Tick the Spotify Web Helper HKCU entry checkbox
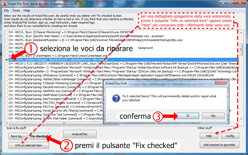Viewport: 248px width, 155px height. [7, 36]
